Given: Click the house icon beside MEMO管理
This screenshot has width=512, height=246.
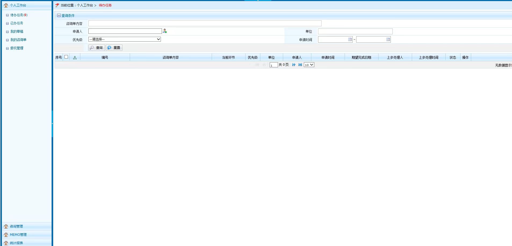Looking at the screenshot, I should point(6,235).
